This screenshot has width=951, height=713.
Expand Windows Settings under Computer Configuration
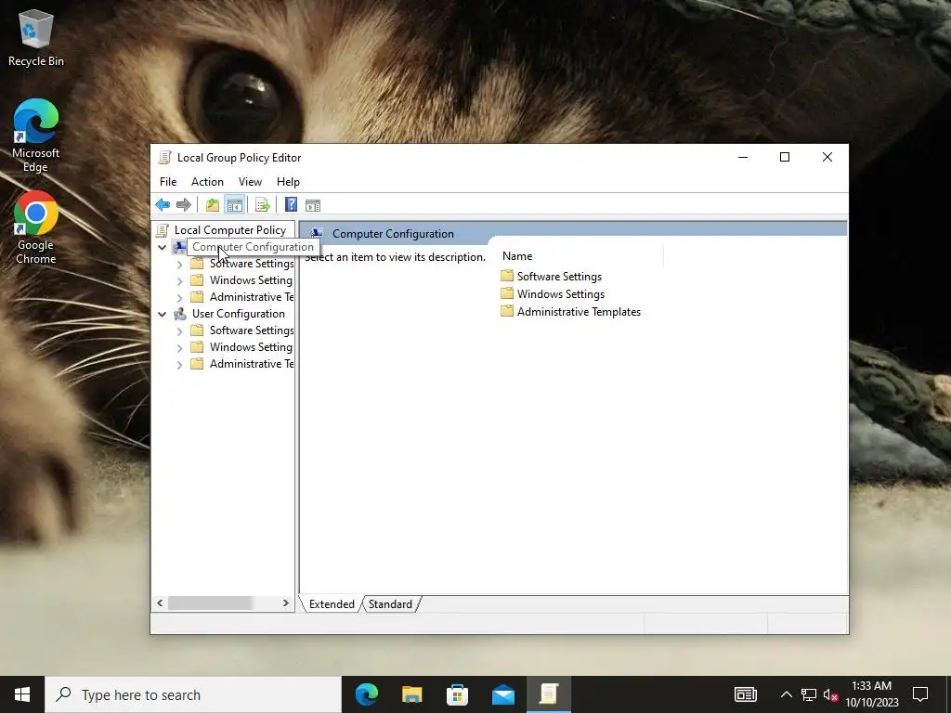[179, 281]
